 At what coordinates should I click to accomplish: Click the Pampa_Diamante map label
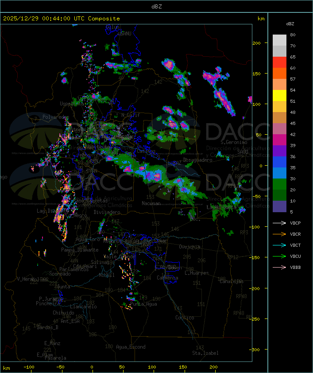[80, 250]
